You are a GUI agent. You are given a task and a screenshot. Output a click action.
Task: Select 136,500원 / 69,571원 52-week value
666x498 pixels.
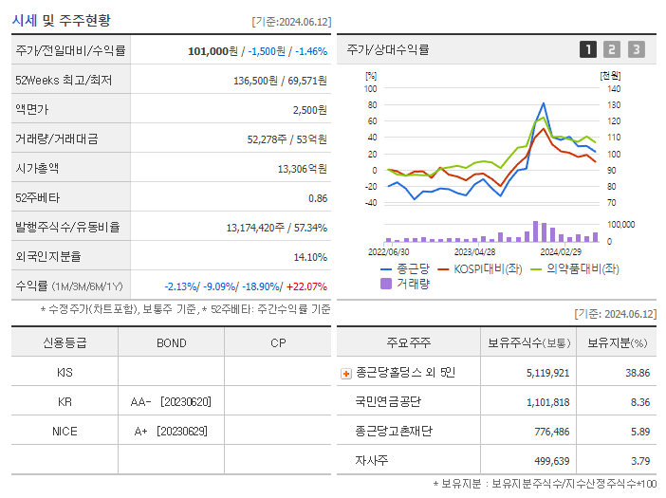[280, 81]
